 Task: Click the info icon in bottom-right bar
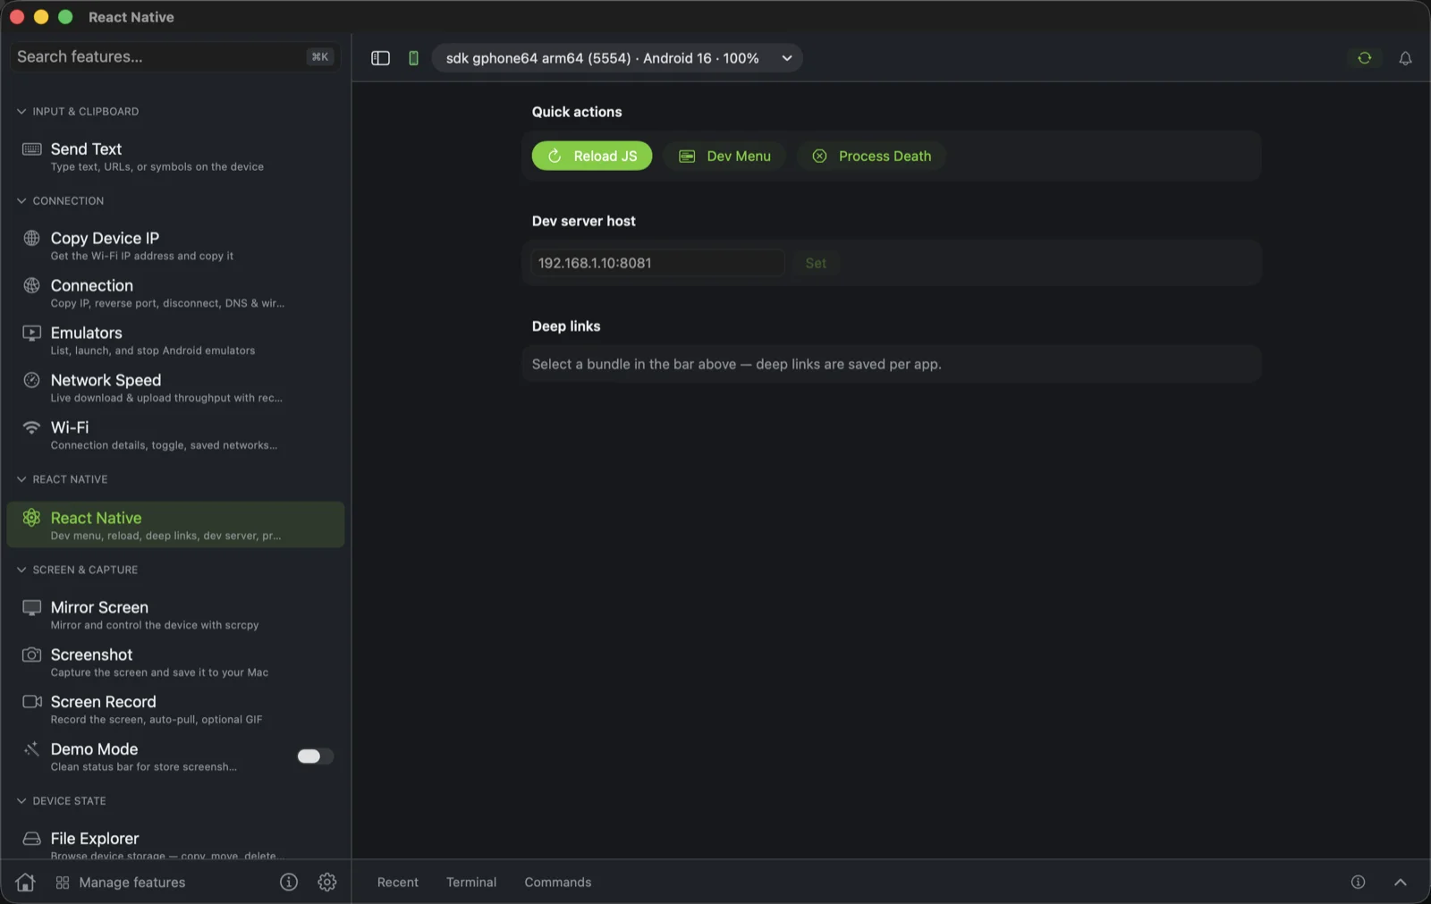pyautogui.click(x=1358, y=883)
